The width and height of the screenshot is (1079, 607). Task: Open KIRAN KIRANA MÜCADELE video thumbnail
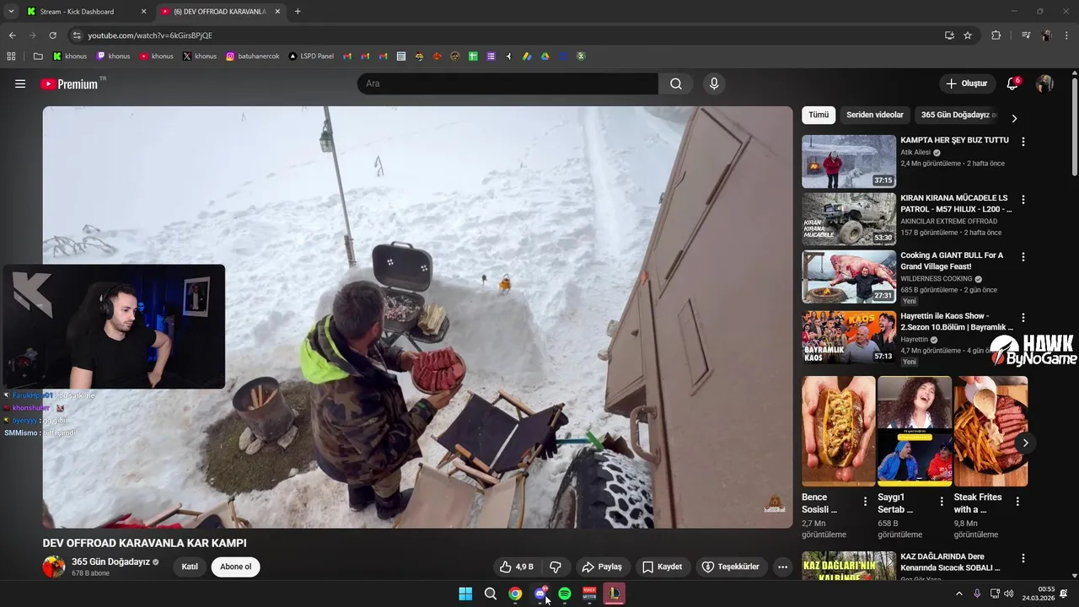(849, 218)
